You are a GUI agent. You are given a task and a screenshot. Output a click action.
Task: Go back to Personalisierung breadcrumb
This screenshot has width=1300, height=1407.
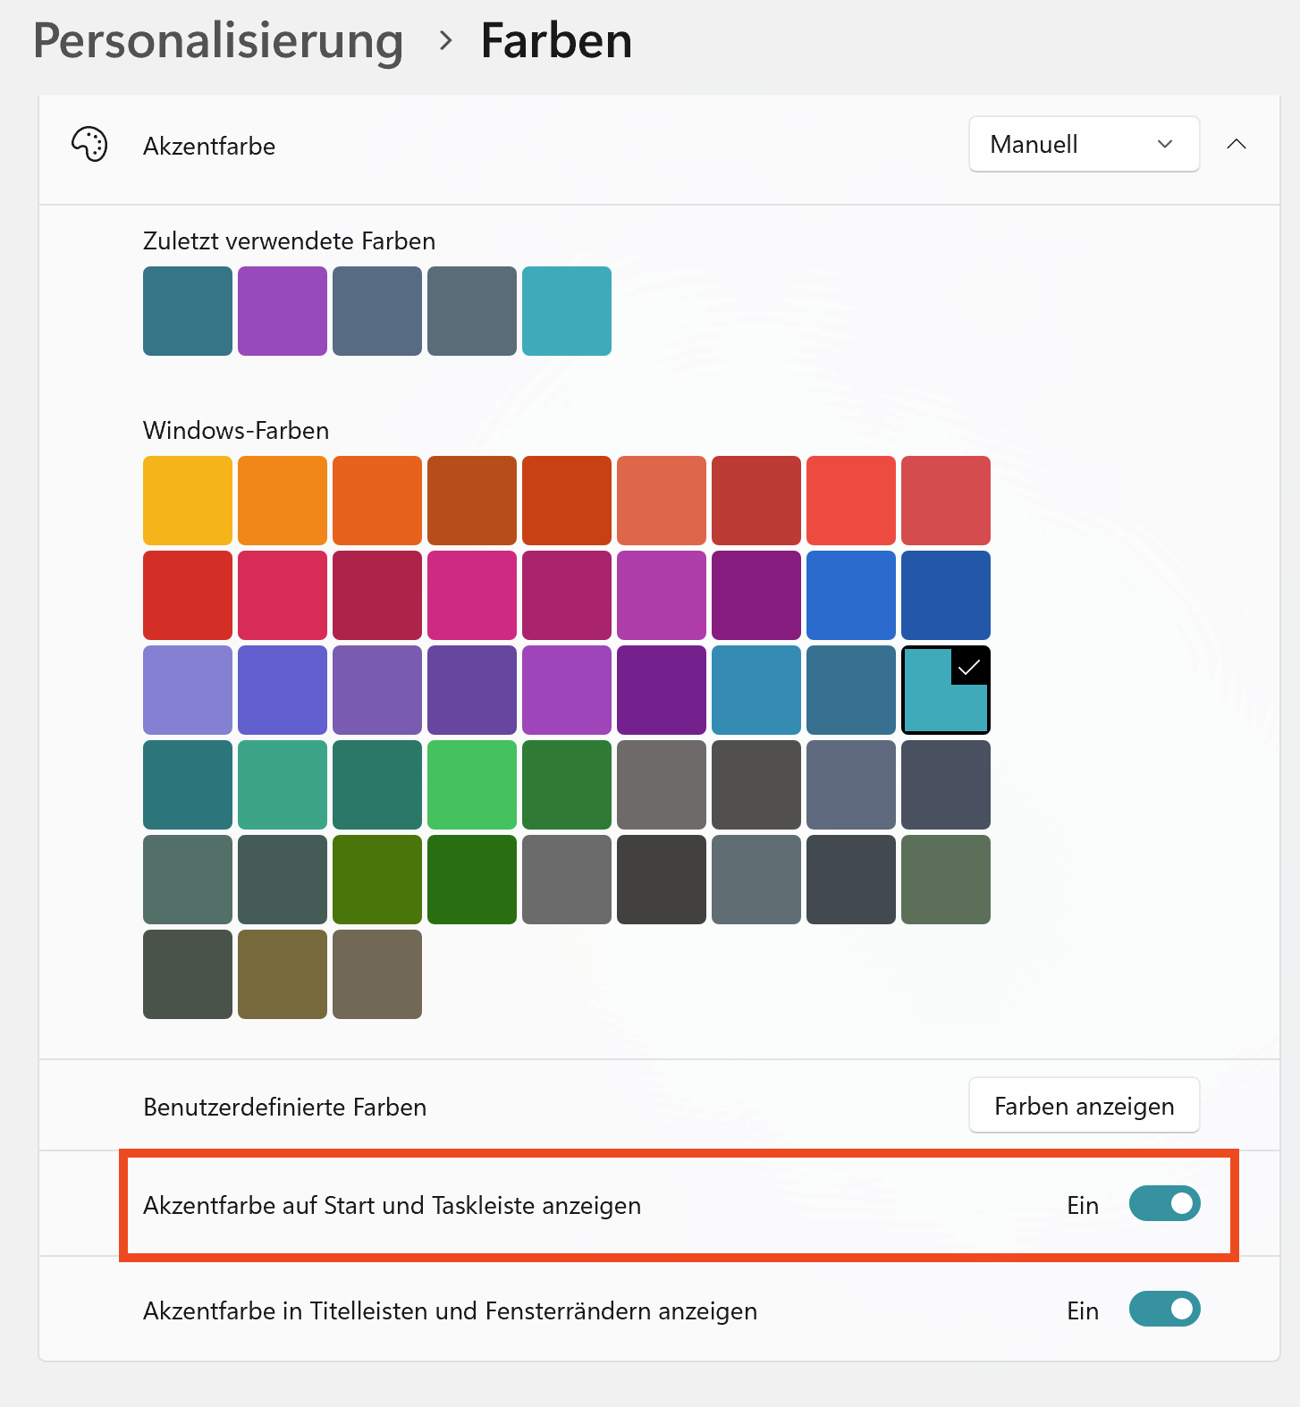tap(218, 41)
